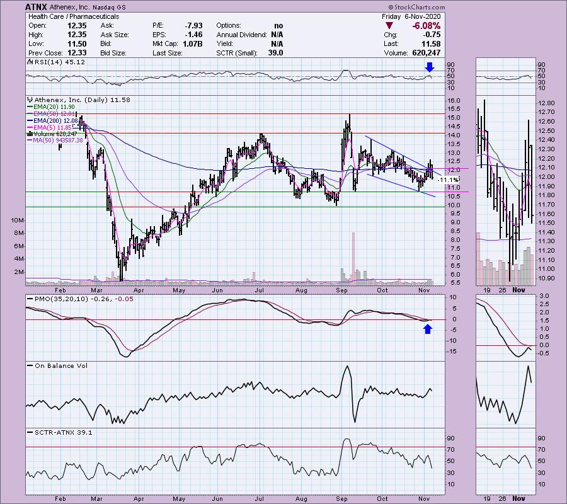The image size is (567, 504).
Task: Click the Annual Dividend label
Action: [x=241, y=35]
